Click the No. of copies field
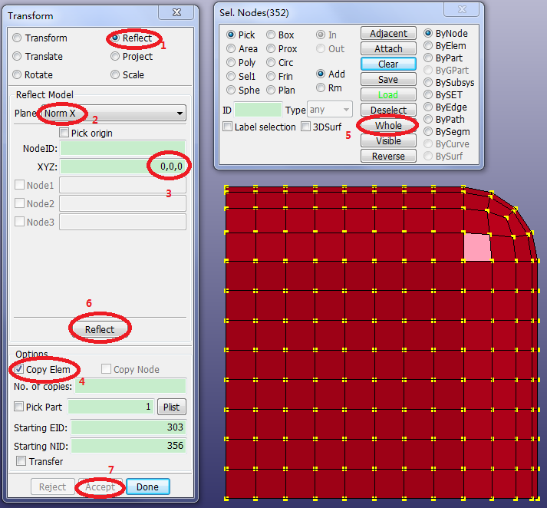547x508 pixels. pyautogui.click(x=130, y=386)
